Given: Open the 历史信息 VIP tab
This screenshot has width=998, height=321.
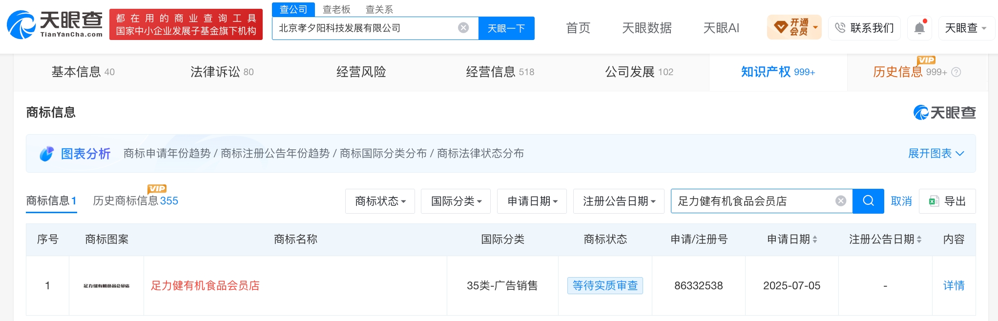Looking at the screenshot, I should coord(910,72).
